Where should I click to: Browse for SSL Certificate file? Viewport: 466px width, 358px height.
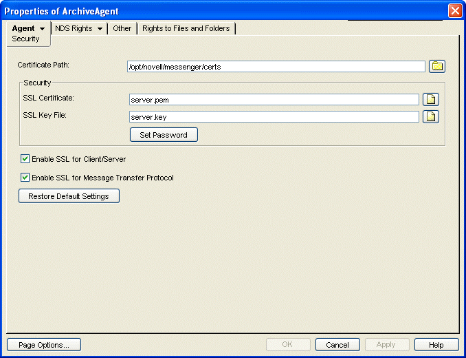point(431,100)
